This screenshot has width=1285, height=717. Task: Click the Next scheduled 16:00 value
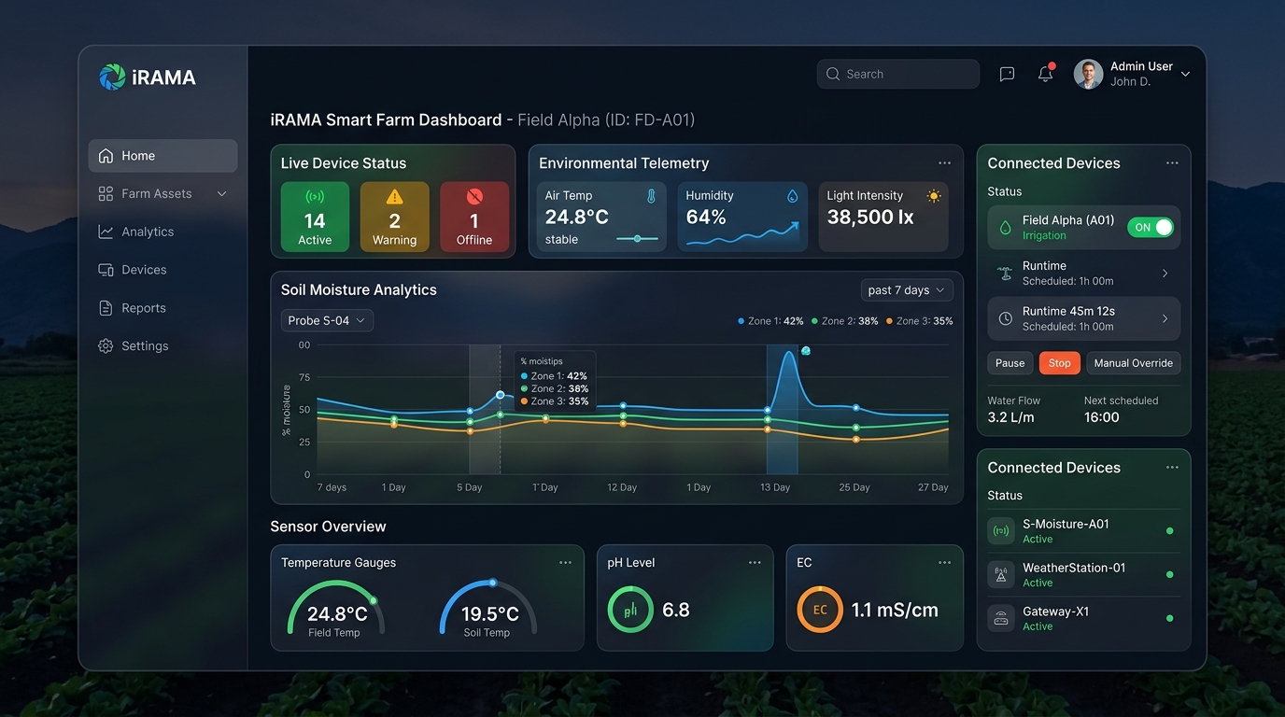coord(1102,417)
